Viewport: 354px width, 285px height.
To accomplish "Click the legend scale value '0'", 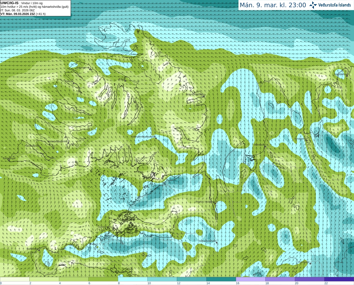I will [1, 283].
